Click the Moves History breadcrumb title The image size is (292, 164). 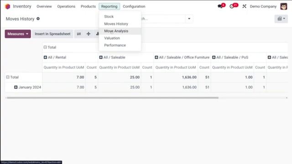pyautogui.click(x=20, y=19)
